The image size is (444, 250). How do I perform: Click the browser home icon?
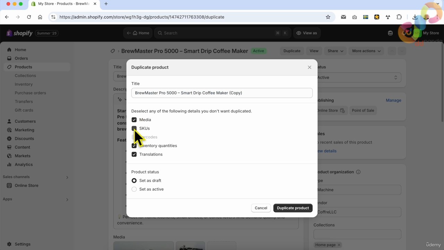40,17
